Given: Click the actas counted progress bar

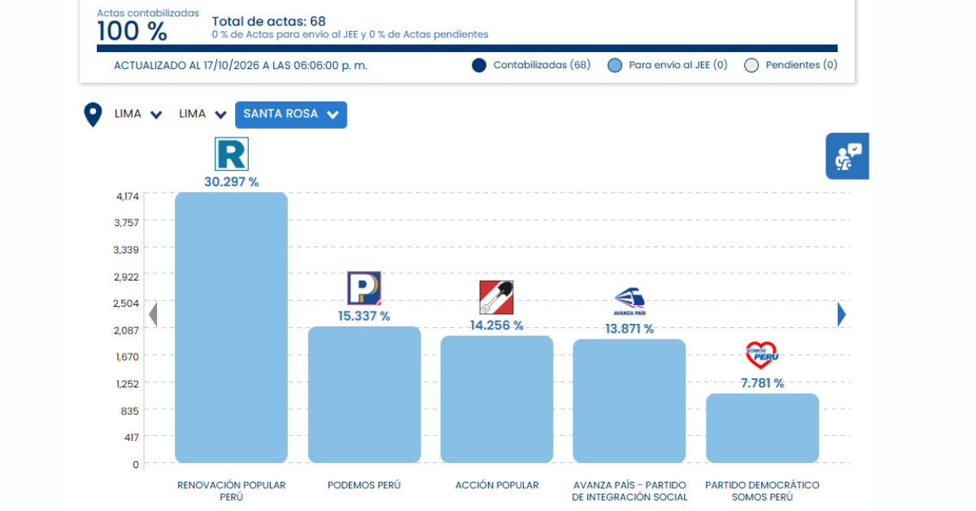Looking at the screenshot, I should [x=467, y=49].
